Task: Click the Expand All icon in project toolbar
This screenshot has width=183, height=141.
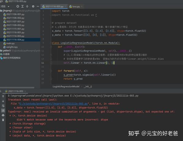Action: click(x=22, y=6)
